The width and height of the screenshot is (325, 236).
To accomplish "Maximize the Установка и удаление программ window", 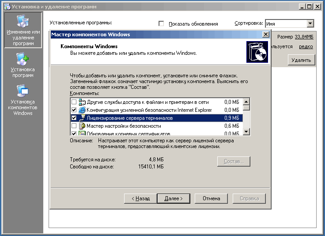I will [309, 7].
